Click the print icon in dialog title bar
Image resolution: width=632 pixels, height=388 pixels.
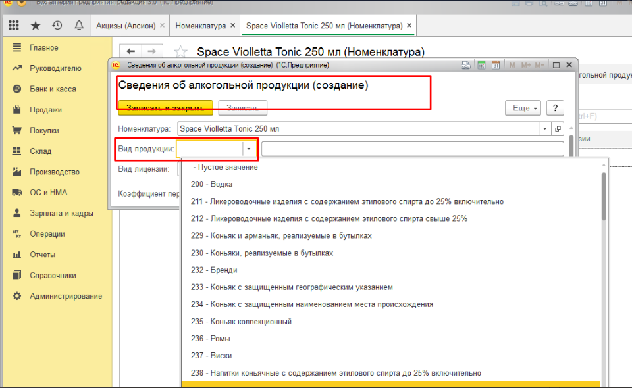click(x=465, y=65)
